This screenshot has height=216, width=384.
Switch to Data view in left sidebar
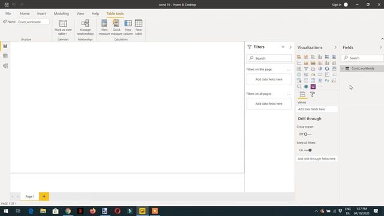(5, 56)
